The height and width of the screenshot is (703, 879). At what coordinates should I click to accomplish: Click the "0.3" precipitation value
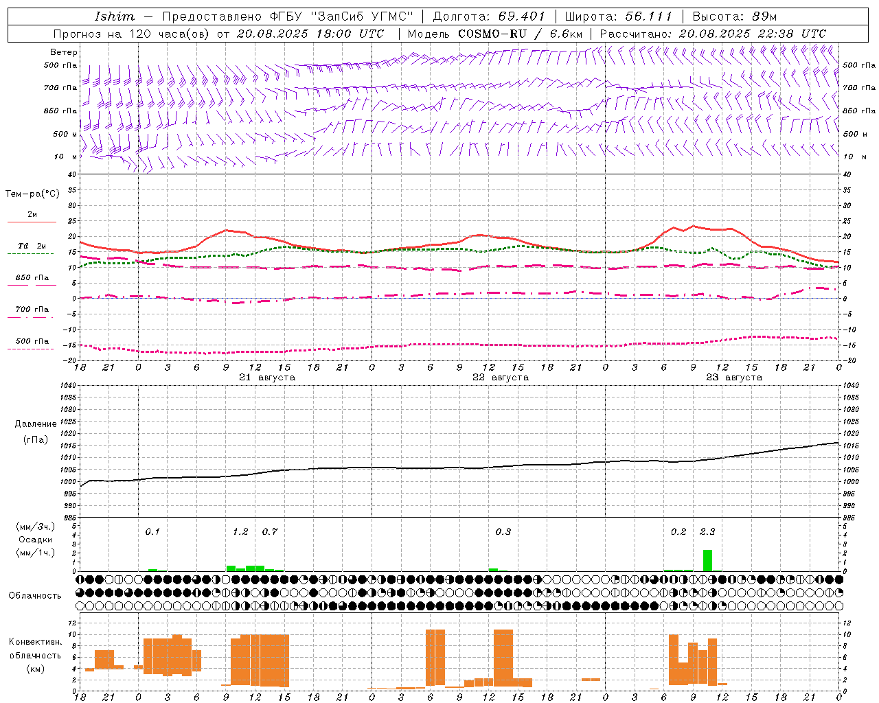tap(503, 531)
